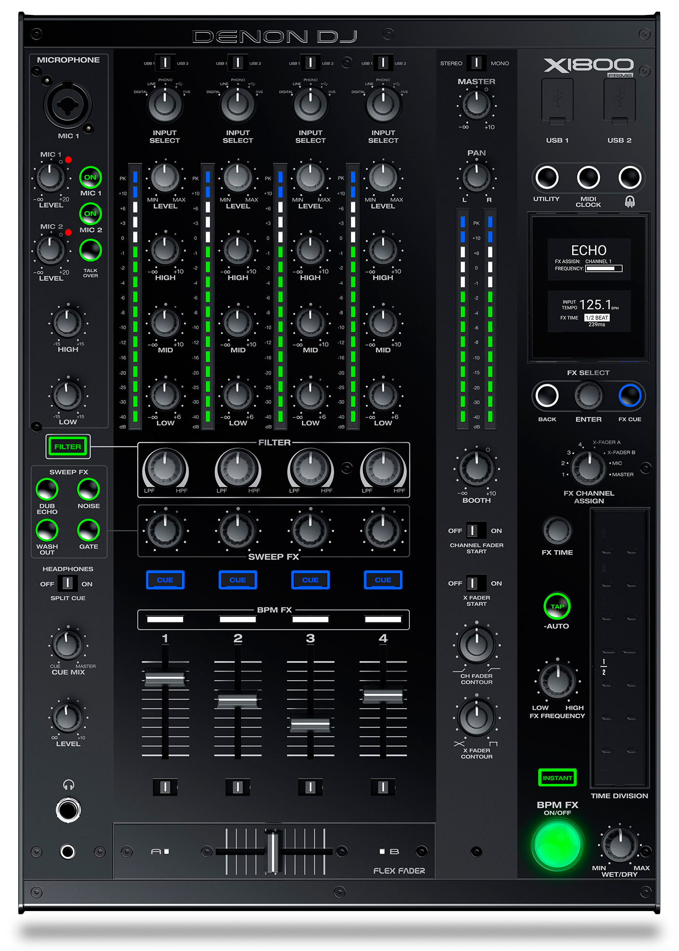Click the FX CHANNEL ASSIGN selector knob
This screenshot has height=951, width=679.
pyautogui.click(x=588, y=467)
